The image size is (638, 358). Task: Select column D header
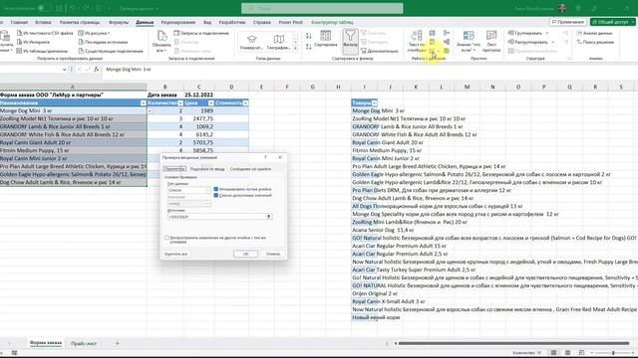231,87
